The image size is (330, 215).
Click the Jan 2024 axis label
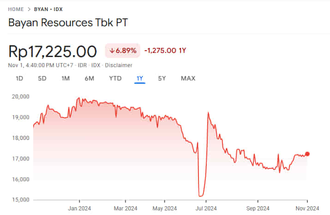[x=79, y=208]
